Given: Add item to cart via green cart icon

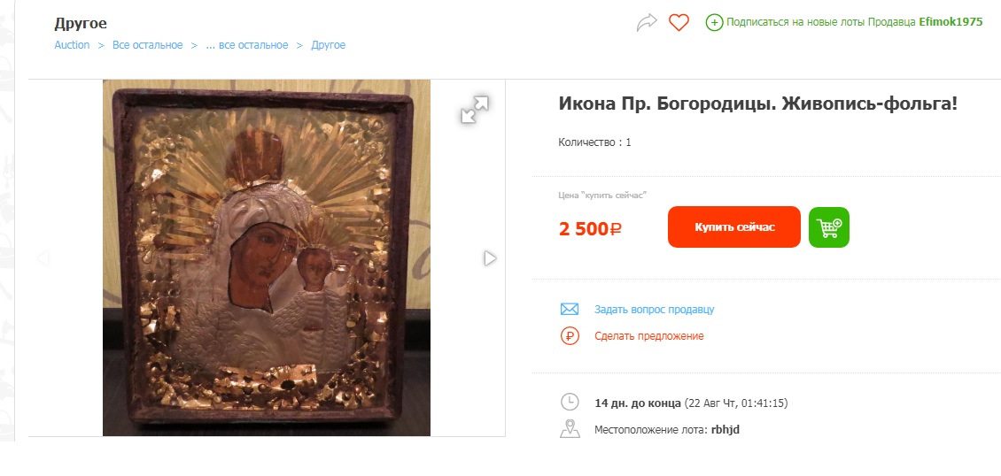Looking at the screenshot, I should (829, 227).
